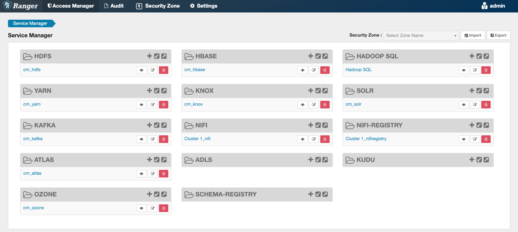Edit the cm_ozone service
The height and width of the screenshot is (232, 518).
click(x=152, y=208)
